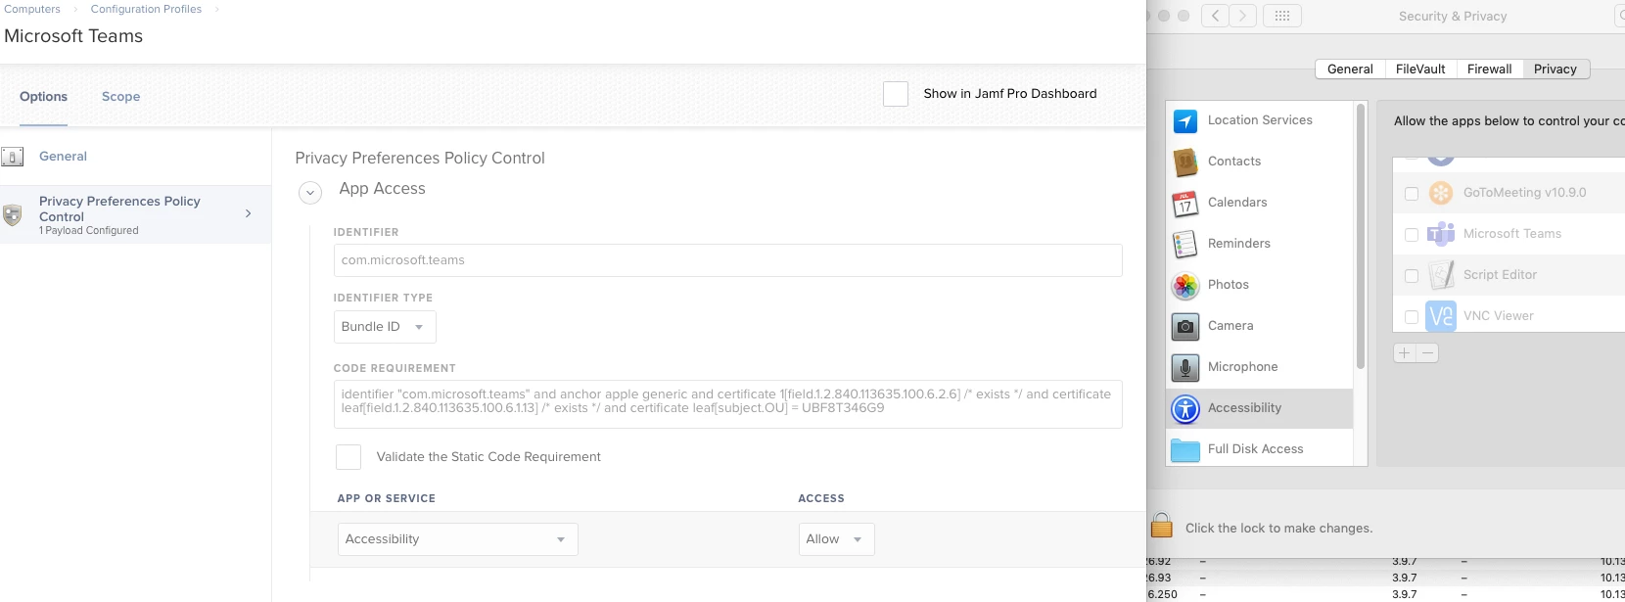Viewport: 1625px width, 602px height.
Task: Open the Firewall tab
Action: 1489,69
